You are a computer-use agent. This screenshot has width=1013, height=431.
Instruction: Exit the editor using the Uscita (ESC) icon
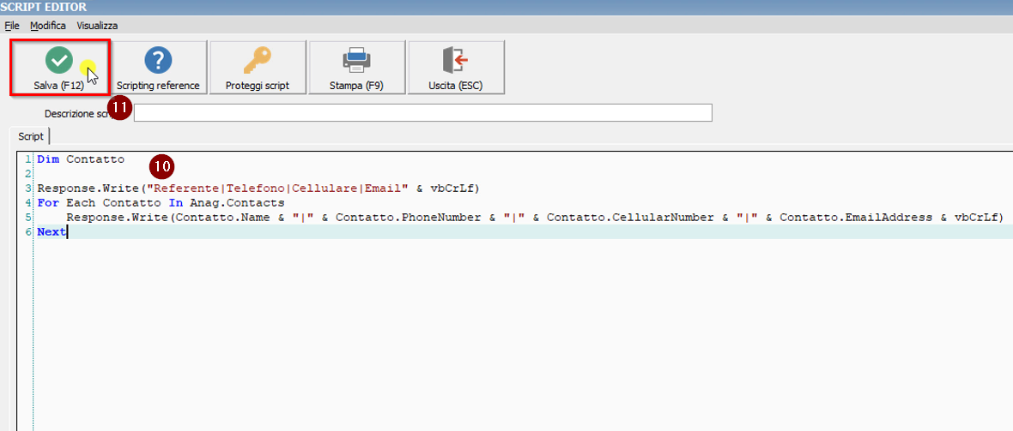455,61
